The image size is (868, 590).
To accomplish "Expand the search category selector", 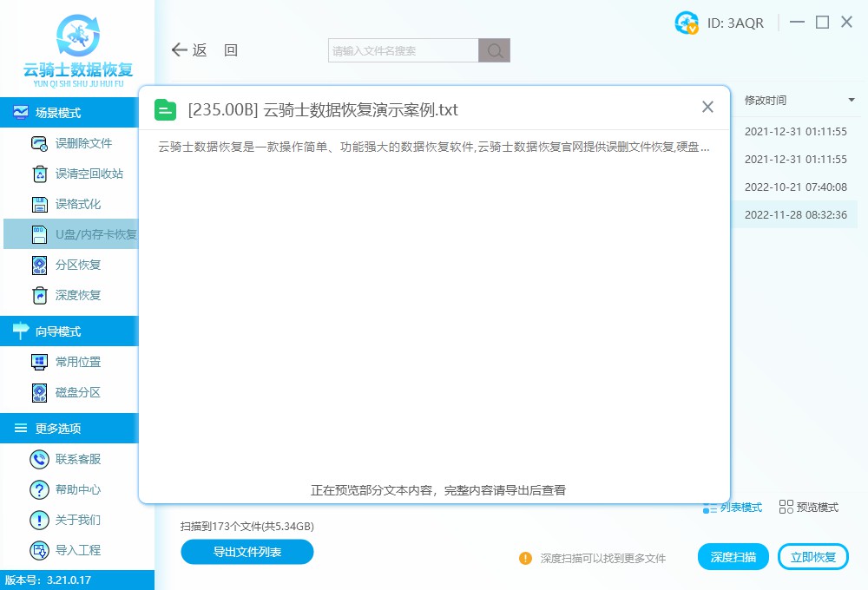I will (494, 49).
